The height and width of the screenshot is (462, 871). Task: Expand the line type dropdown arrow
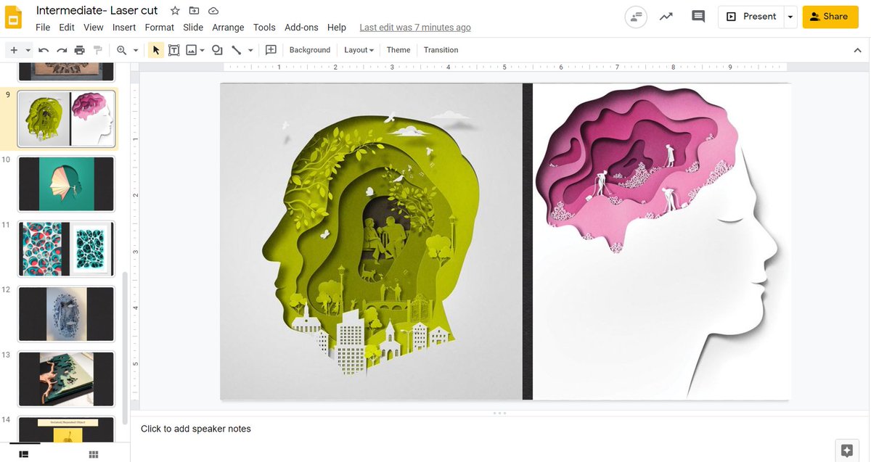pyautogui.click(x=250, y=50)
